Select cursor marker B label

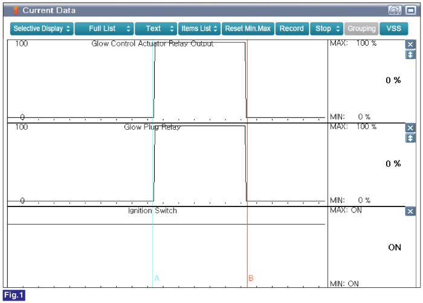pyautogui.click(x=251, y=278)
